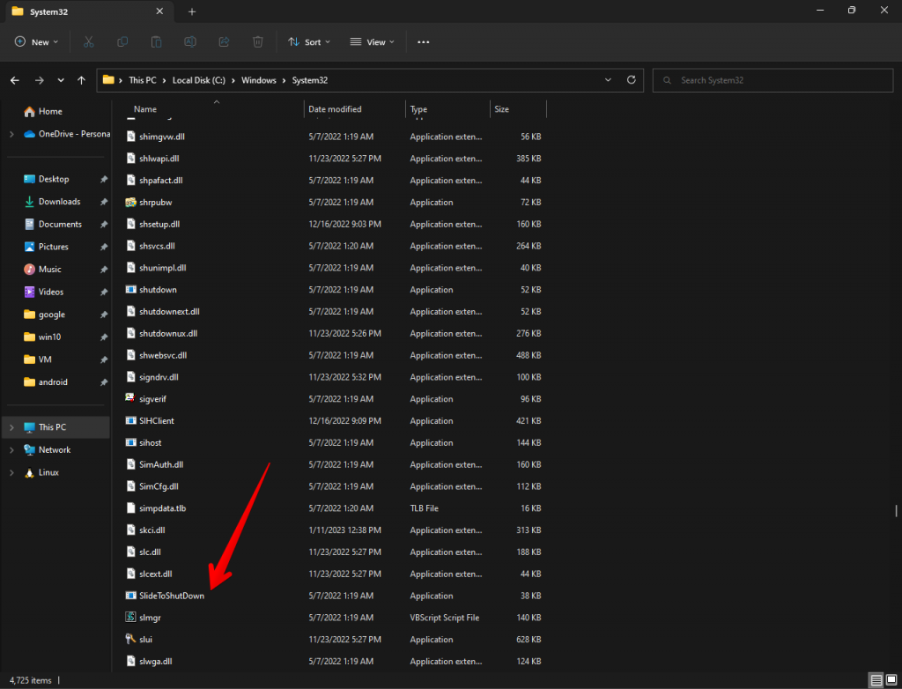Select the shrpubw application icon
The image size is (902, 689).
point(130,202)
